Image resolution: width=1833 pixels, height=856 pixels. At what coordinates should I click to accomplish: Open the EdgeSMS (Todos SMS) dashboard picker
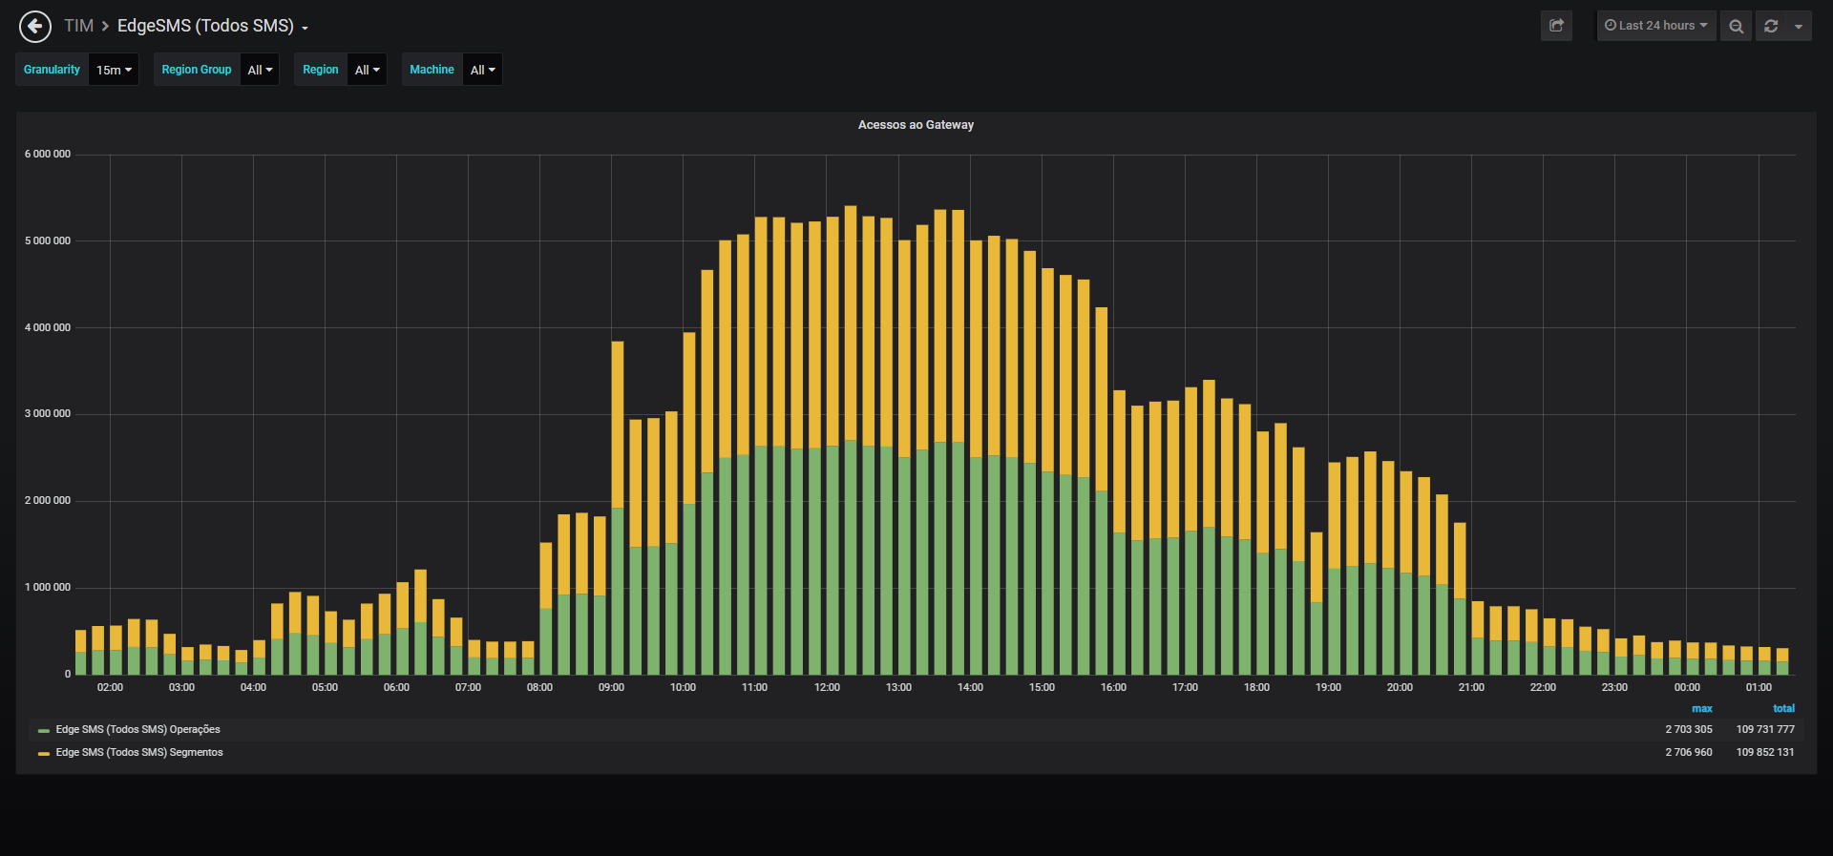click(213, 26)
